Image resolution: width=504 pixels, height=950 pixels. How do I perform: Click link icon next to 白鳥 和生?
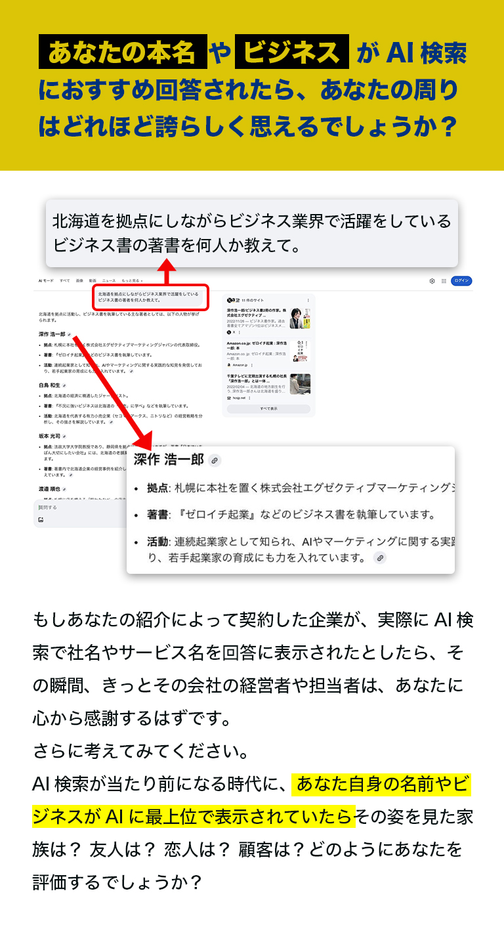(x=64, y=386)
